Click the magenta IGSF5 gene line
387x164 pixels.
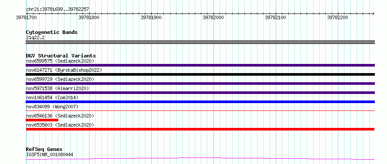[x=200, y=159]
